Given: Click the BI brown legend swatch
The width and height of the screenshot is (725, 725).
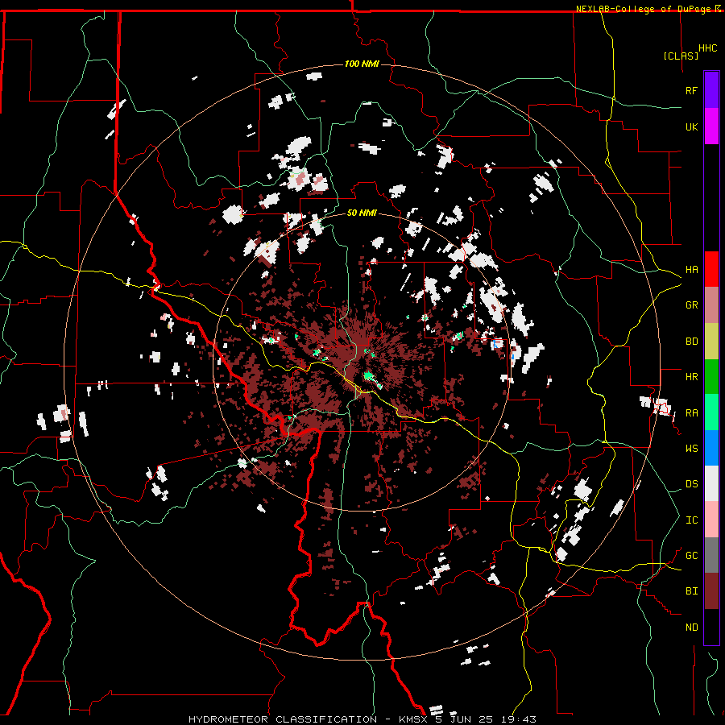Looking at the screenshot, I should click(711, 591).
